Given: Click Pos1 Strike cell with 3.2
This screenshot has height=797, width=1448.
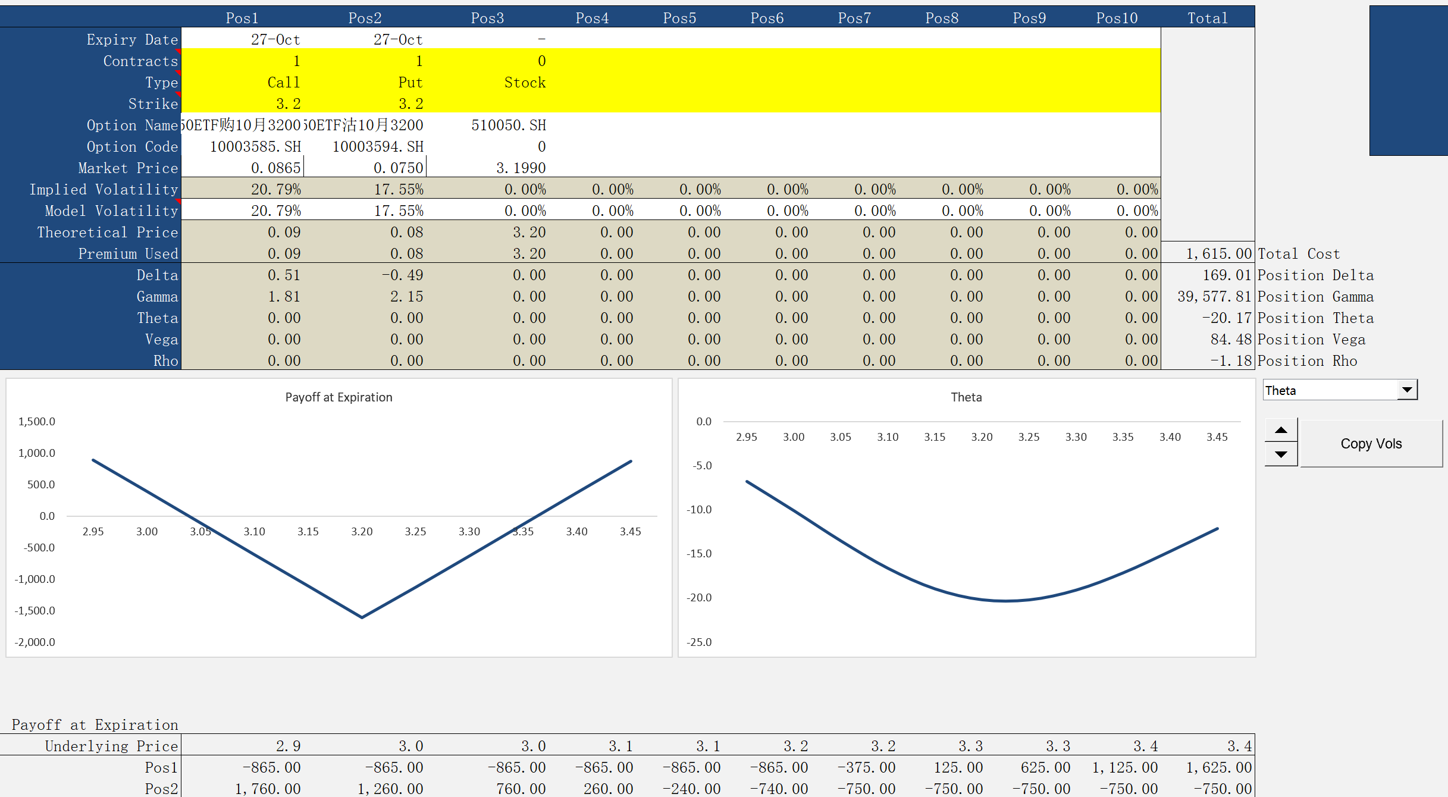Looking at the screenshot, I should pyautogui.click(x=242, y=103).
